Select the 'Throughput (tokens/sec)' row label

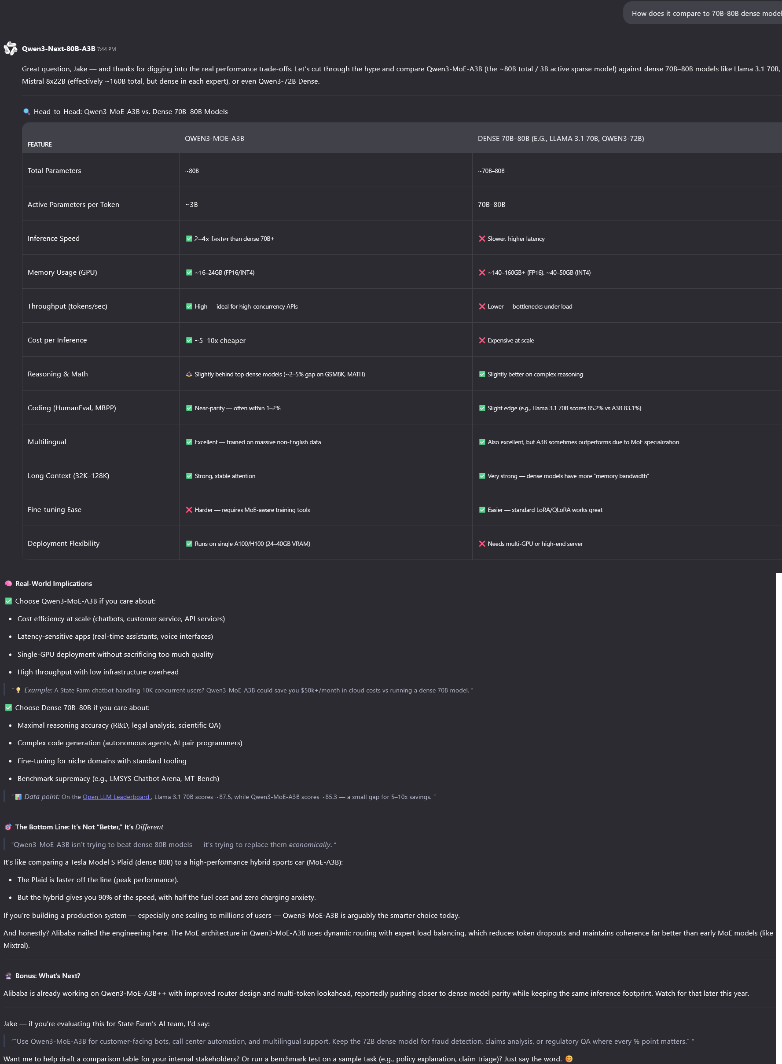click(67, 306)
